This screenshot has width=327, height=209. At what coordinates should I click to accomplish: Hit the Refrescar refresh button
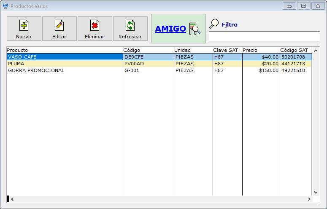(x=130, y=29)
